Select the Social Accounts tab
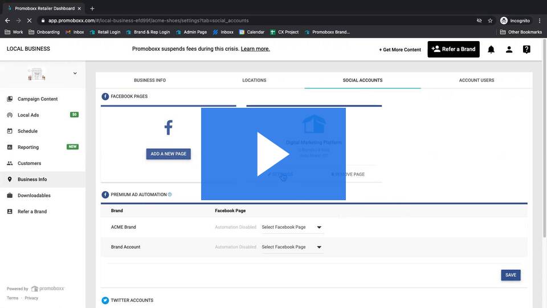The image size is (547, 308). point(362,80)
